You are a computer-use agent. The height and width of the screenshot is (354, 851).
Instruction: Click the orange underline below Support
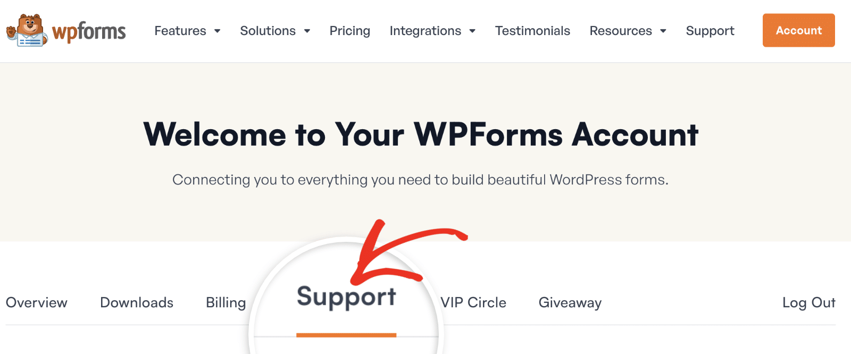point(346,336)
